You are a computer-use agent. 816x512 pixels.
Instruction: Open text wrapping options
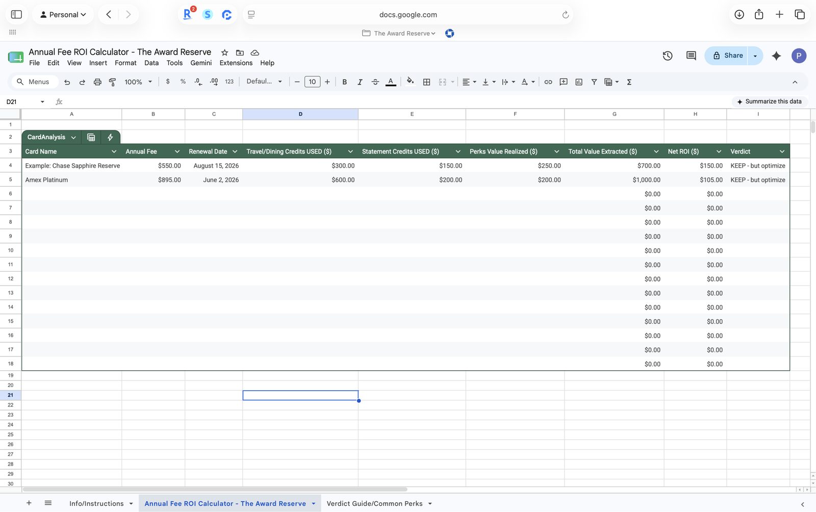508,82
